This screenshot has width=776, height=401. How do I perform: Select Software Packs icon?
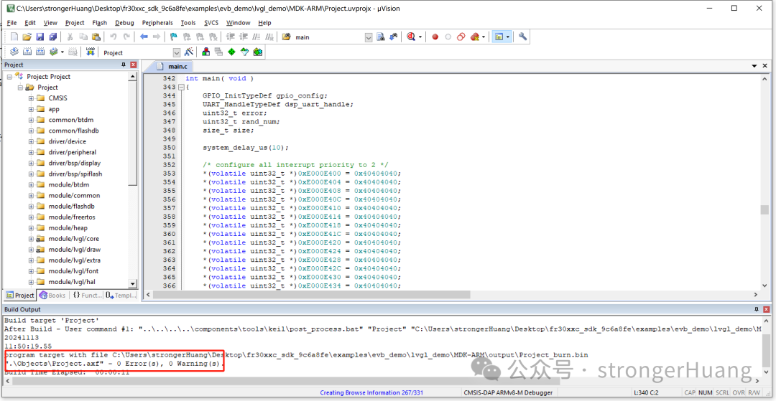pyautogui.click(x=244, y=52)
